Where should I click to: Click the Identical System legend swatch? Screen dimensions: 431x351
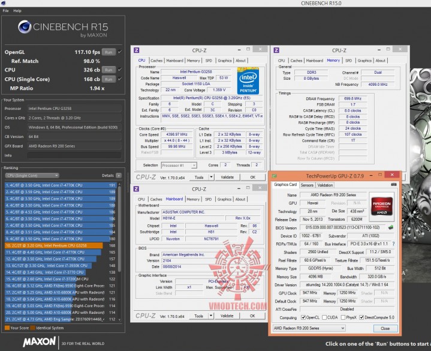(x=33, y=328)
